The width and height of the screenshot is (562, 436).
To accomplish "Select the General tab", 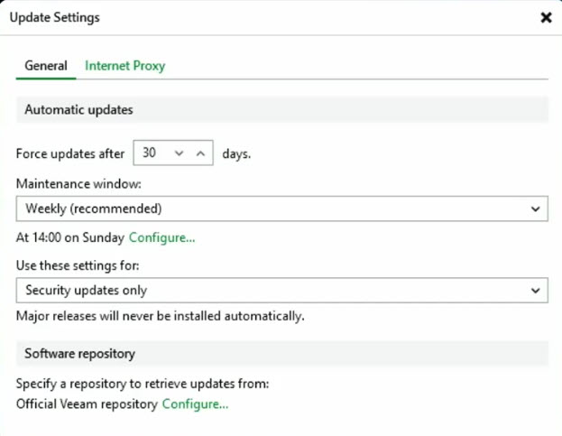I will pyautogui.click(x=46, y=66).
